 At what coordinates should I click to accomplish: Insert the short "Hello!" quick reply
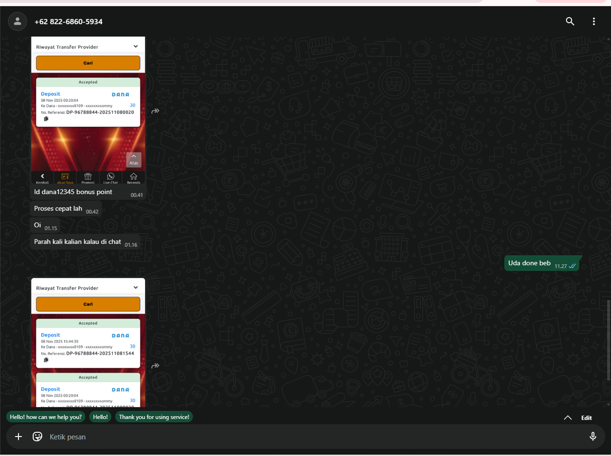click(100, 417)
